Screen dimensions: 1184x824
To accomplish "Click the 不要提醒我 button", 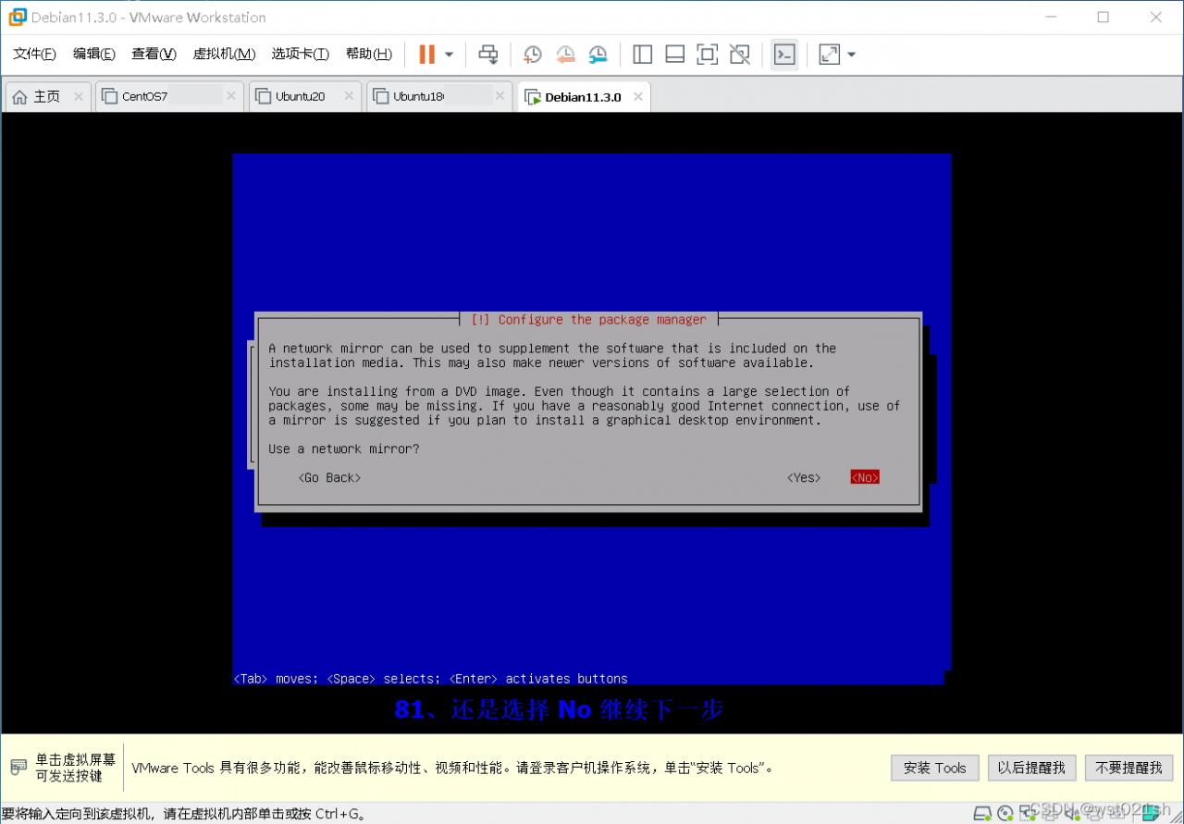I will (1128, 768).
